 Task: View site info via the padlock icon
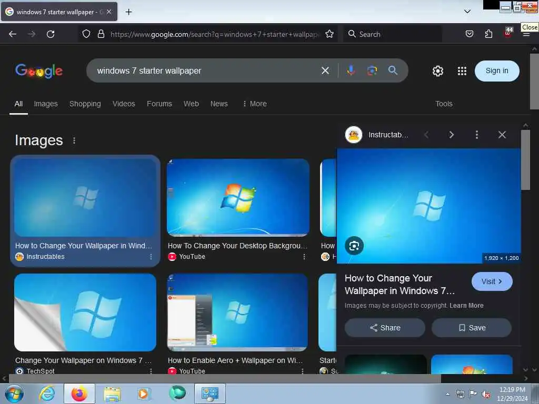[101, 34]
